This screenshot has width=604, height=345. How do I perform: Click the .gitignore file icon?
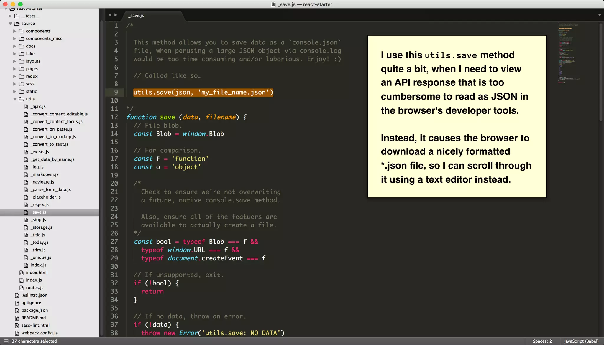point(17,303)
